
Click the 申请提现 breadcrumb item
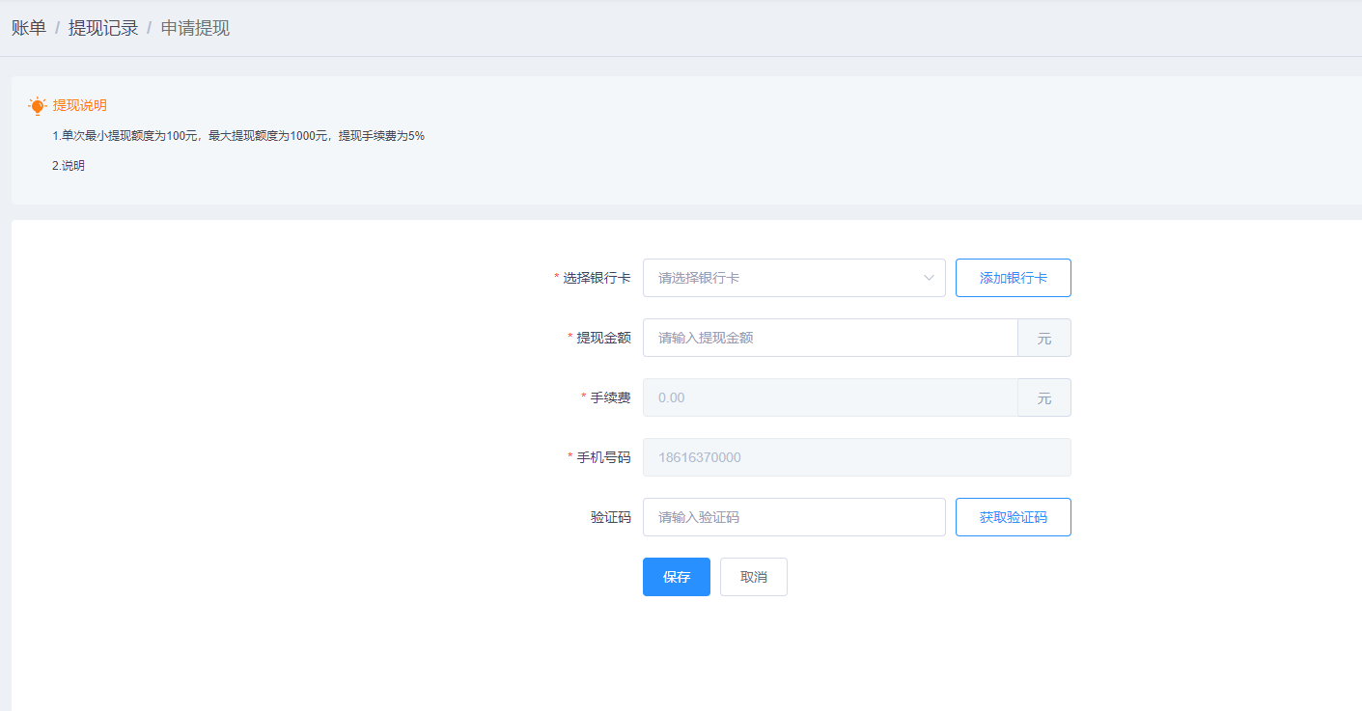[195, 28]
